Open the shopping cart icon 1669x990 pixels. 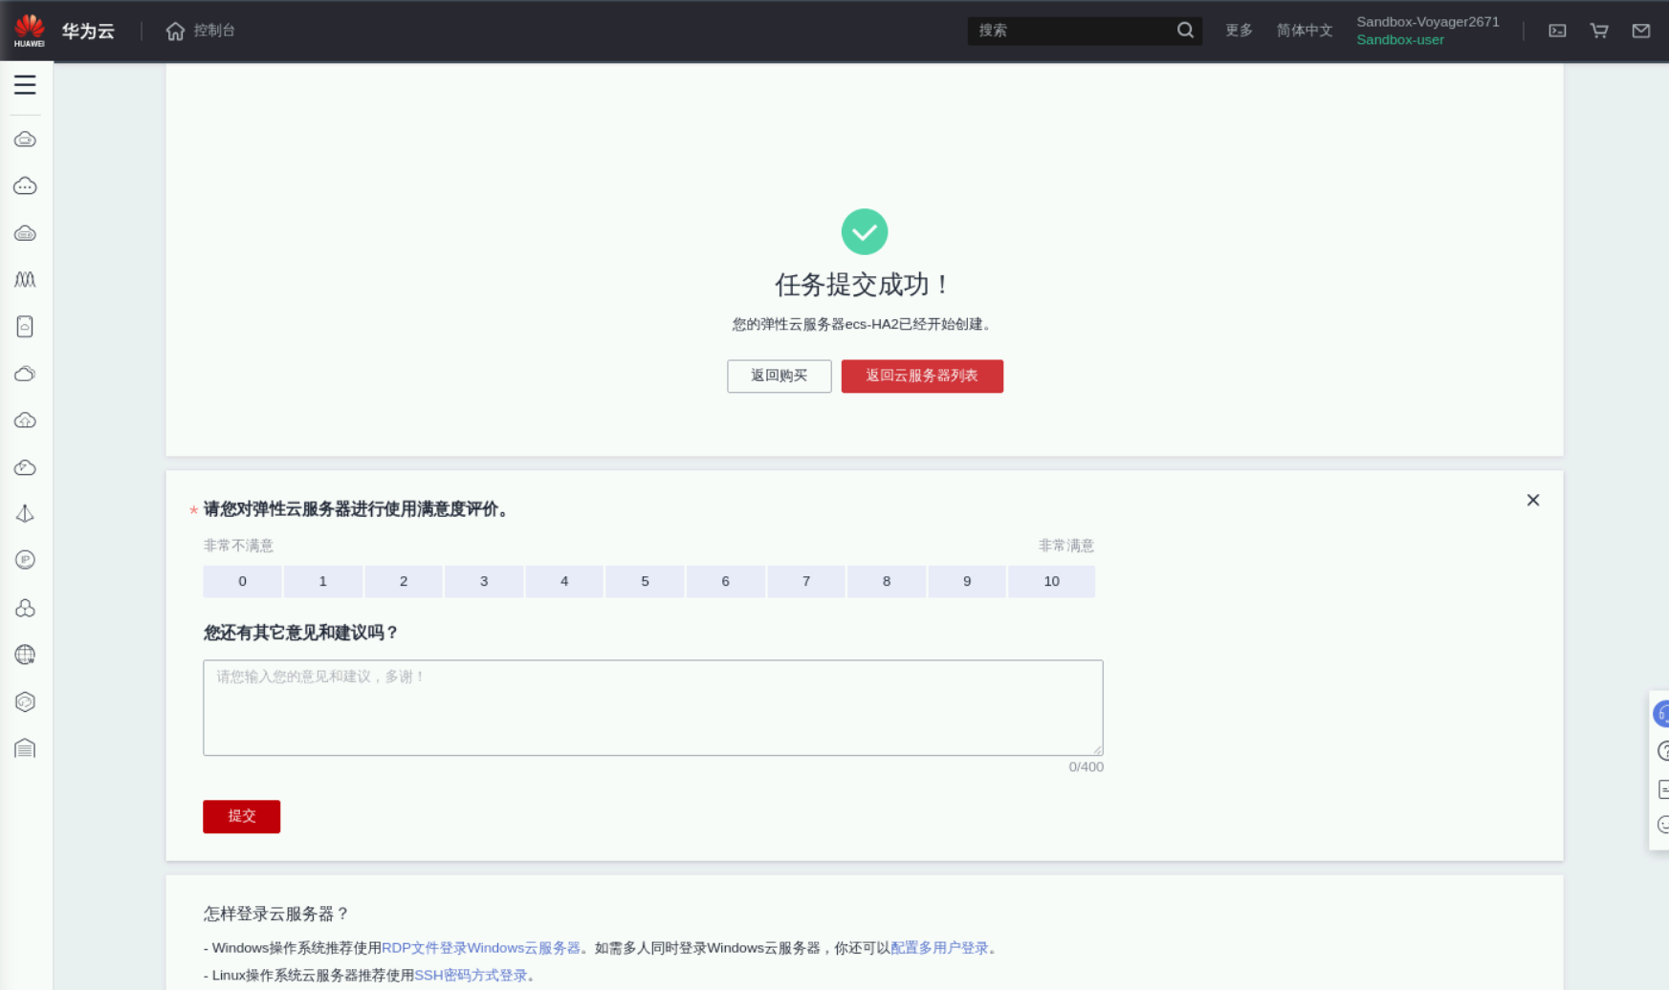[x=1599, y=31]
